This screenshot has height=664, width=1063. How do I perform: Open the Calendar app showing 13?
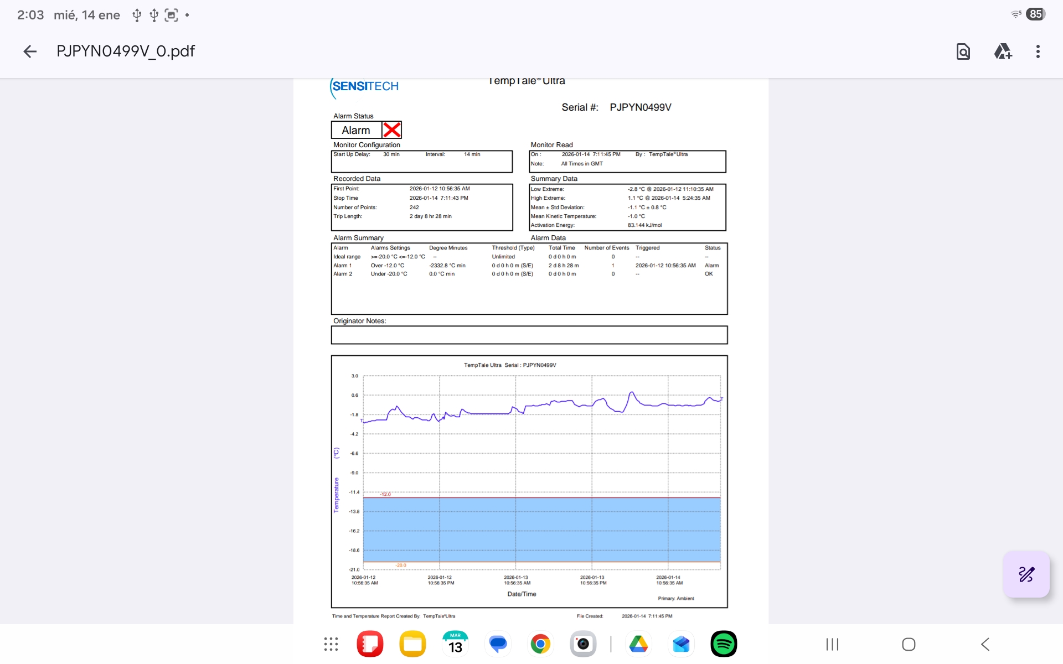click(455, 644)
